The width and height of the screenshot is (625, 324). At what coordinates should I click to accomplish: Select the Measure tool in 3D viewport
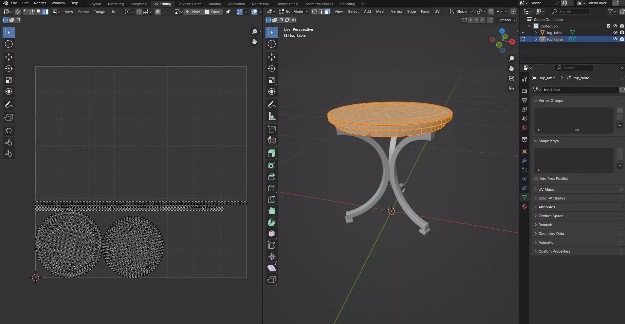coord(272,116)
